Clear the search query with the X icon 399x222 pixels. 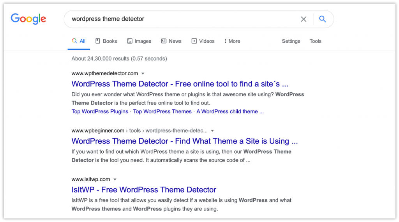point(303,19)
